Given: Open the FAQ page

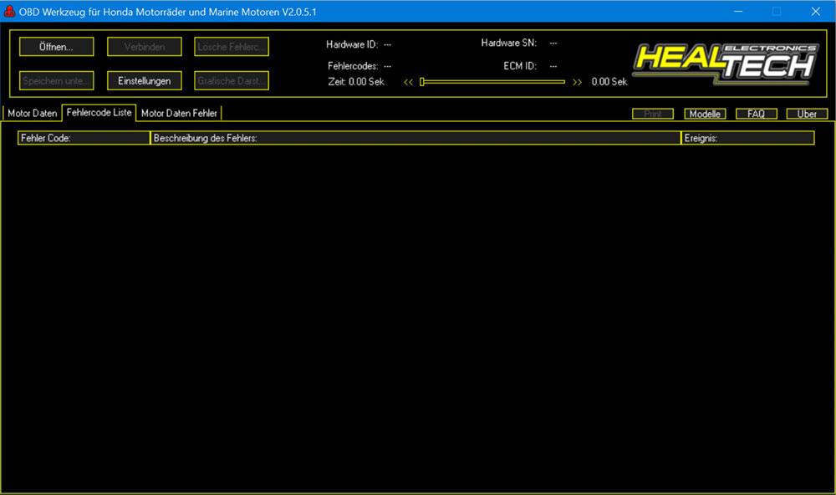Looking at the screenshot, I should coord(756,113).
